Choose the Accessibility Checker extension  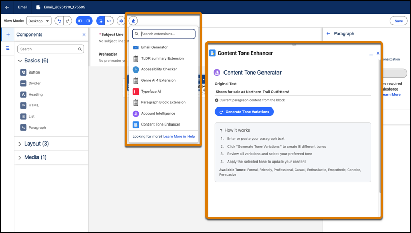pos(164,69)
